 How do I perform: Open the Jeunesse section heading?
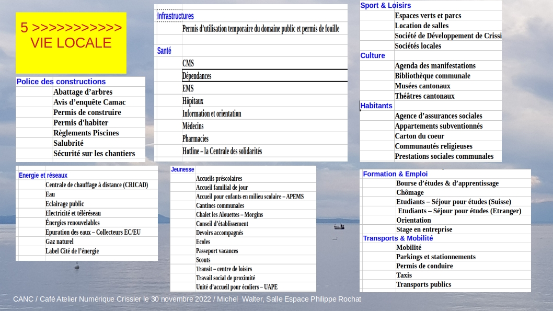(182, 169)
